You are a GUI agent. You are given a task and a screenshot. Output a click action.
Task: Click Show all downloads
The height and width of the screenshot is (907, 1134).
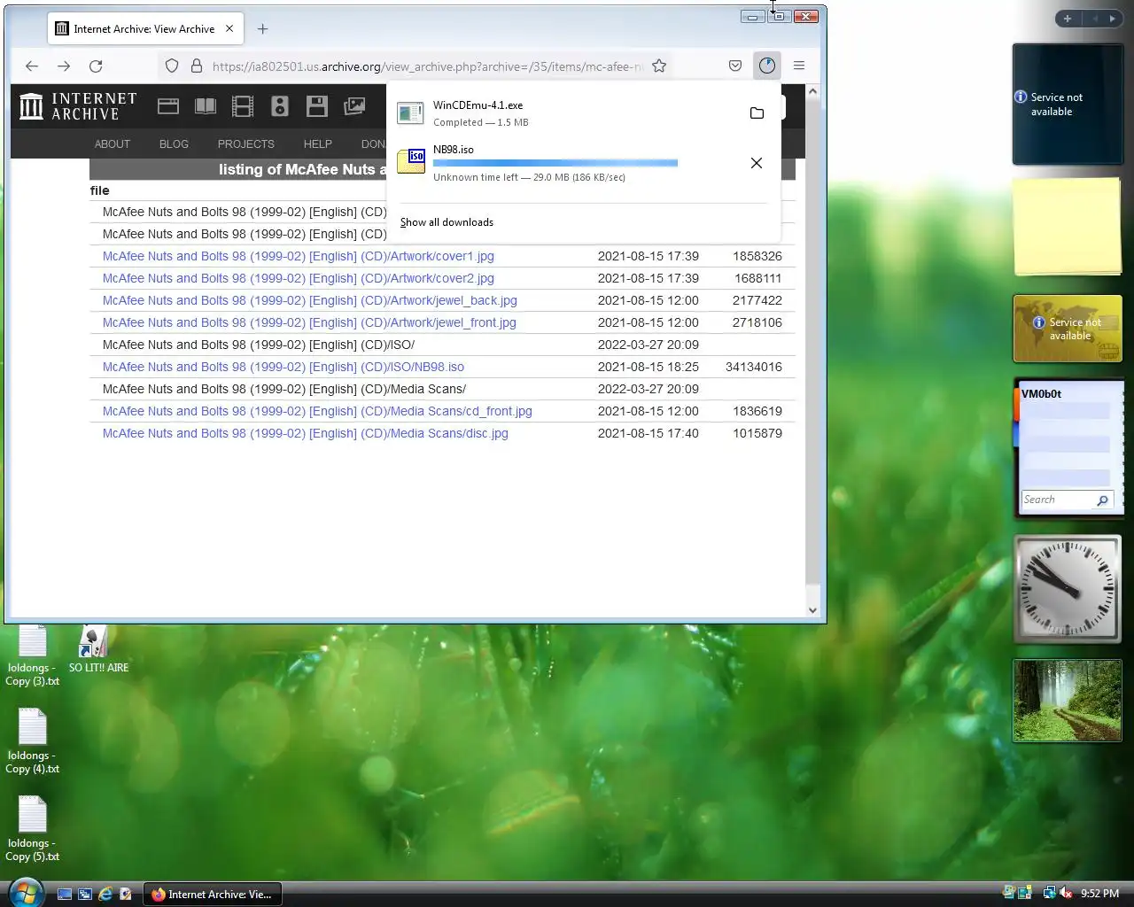point(447,222)
